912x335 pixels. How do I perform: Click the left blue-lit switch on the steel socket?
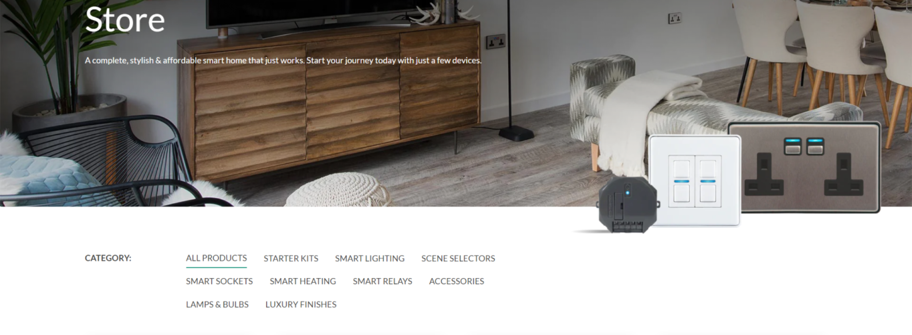pos(793,146)
